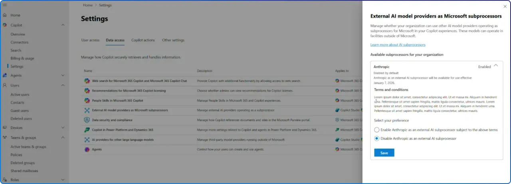
Task: Click the Applies to icon in Data security row
Action: click(337, 120)
